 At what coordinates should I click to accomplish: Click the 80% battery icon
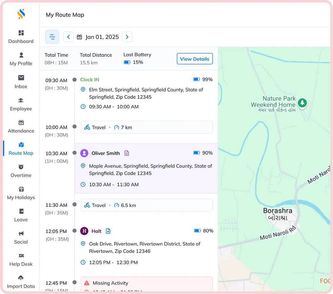(x=198, y=231)
